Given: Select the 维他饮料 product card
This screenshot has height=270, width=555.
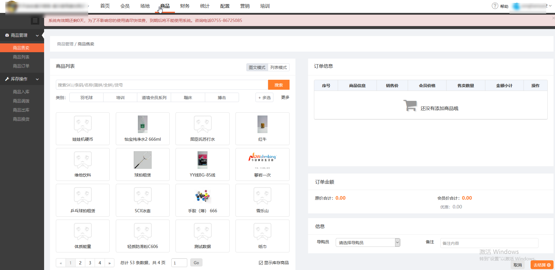Looking at the screenshot, I should (x=83, y=164).
